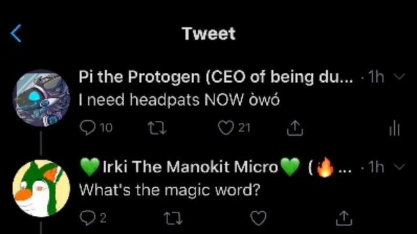
Task: Reply to Pi the Protogen's tweet
Action: tap(87, 128)
